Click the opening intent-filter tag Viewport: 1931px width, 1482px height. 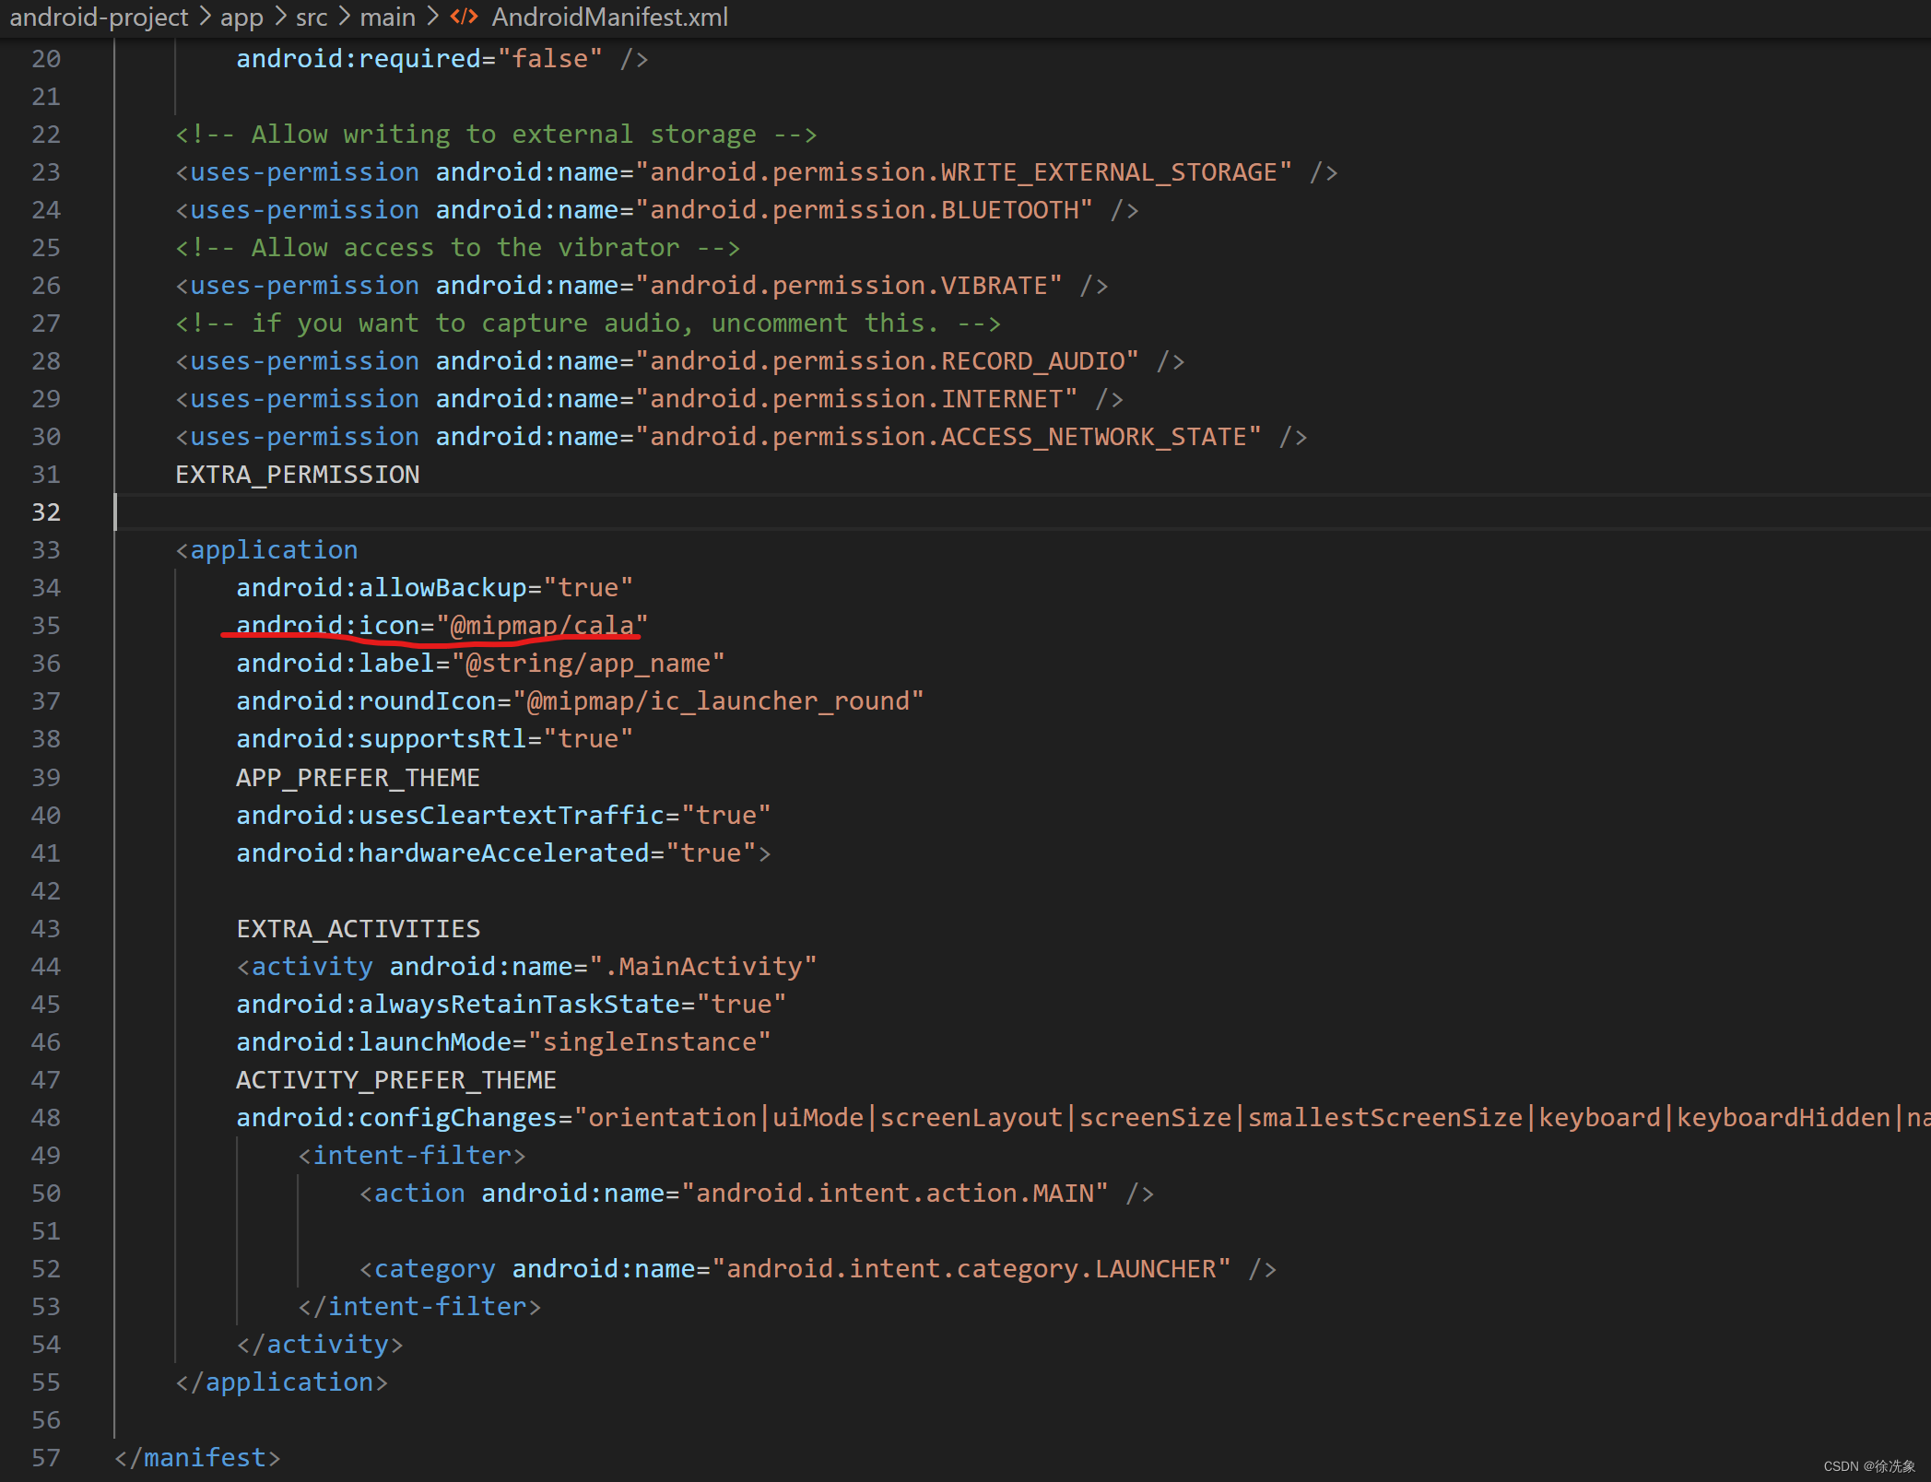pos(412,1156)
